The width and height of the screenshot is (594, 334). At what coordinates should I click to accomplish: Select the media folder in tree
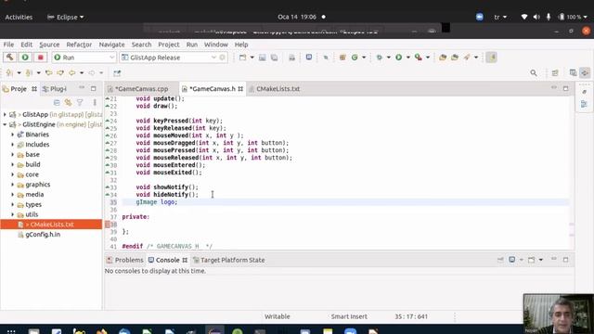click(x=34, y=194)
